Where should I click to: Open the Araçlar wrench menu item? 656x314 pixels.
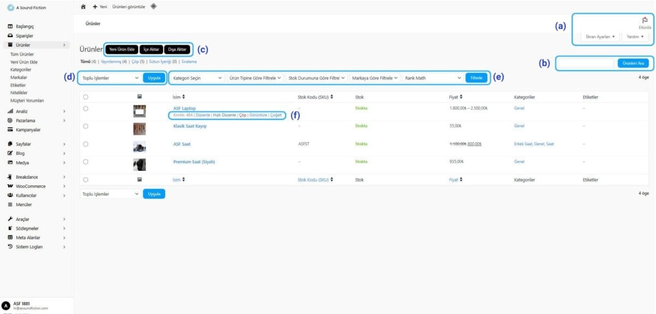tap(10, 219)
